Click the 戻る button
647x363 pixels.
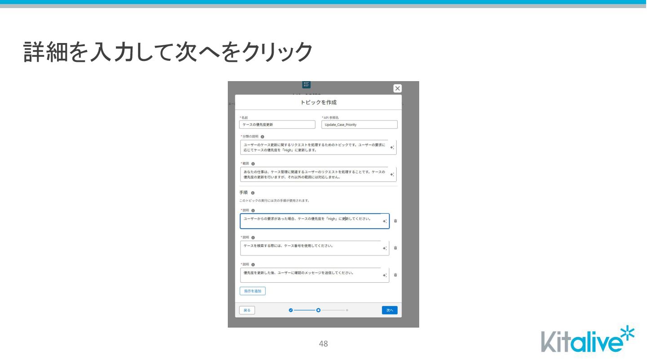point(247,310)
